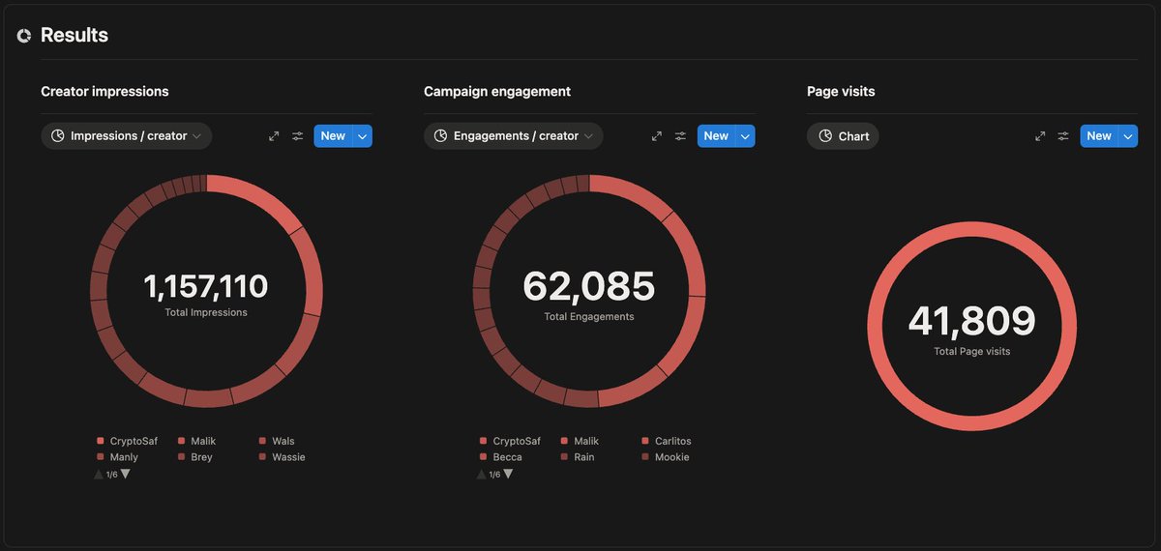
Task: Click the Results pie icon in header
Action: pyautogui.click(x=24, y=36)
